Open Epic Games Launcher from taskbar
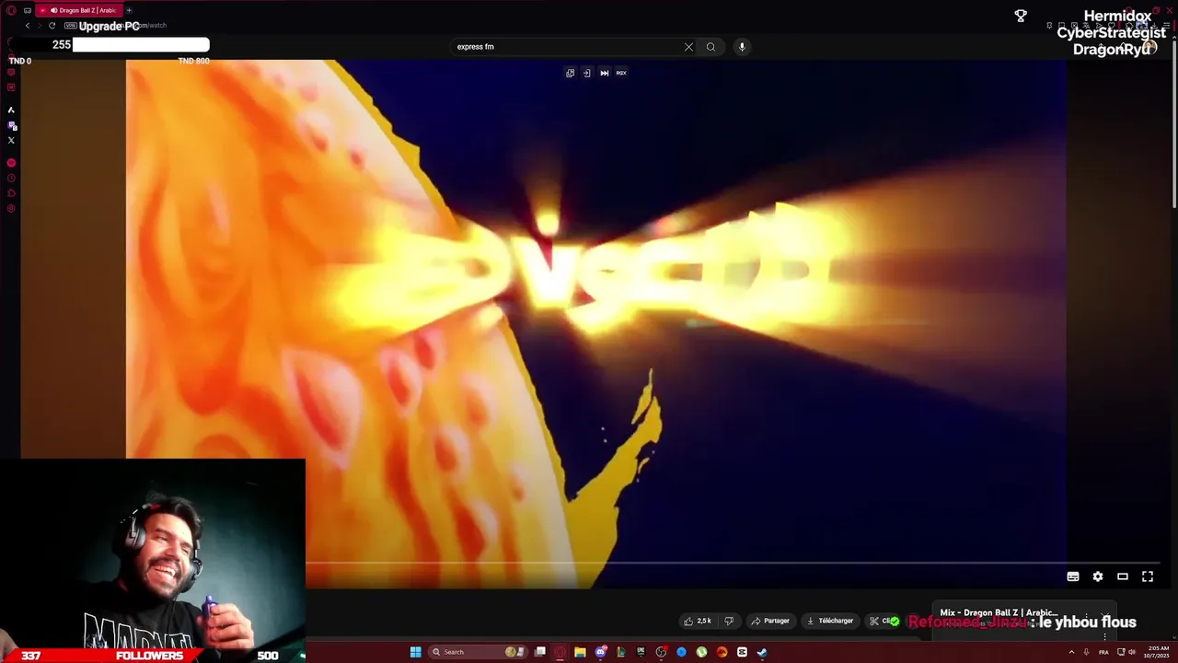The height and width of the screenshot is (663, 1178). pos(641,652)
